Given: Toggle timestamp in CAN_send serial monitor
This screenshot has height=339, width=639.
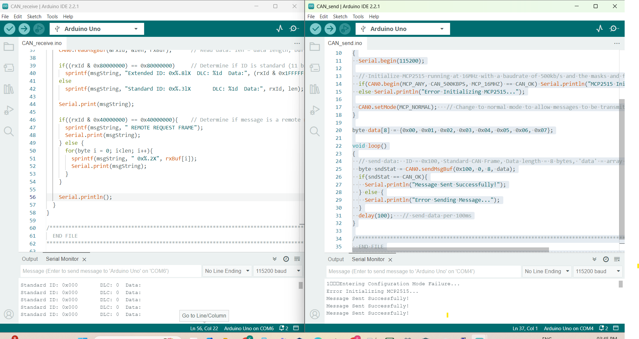Looking at the screenshot, I should click(x=606, y=259).
